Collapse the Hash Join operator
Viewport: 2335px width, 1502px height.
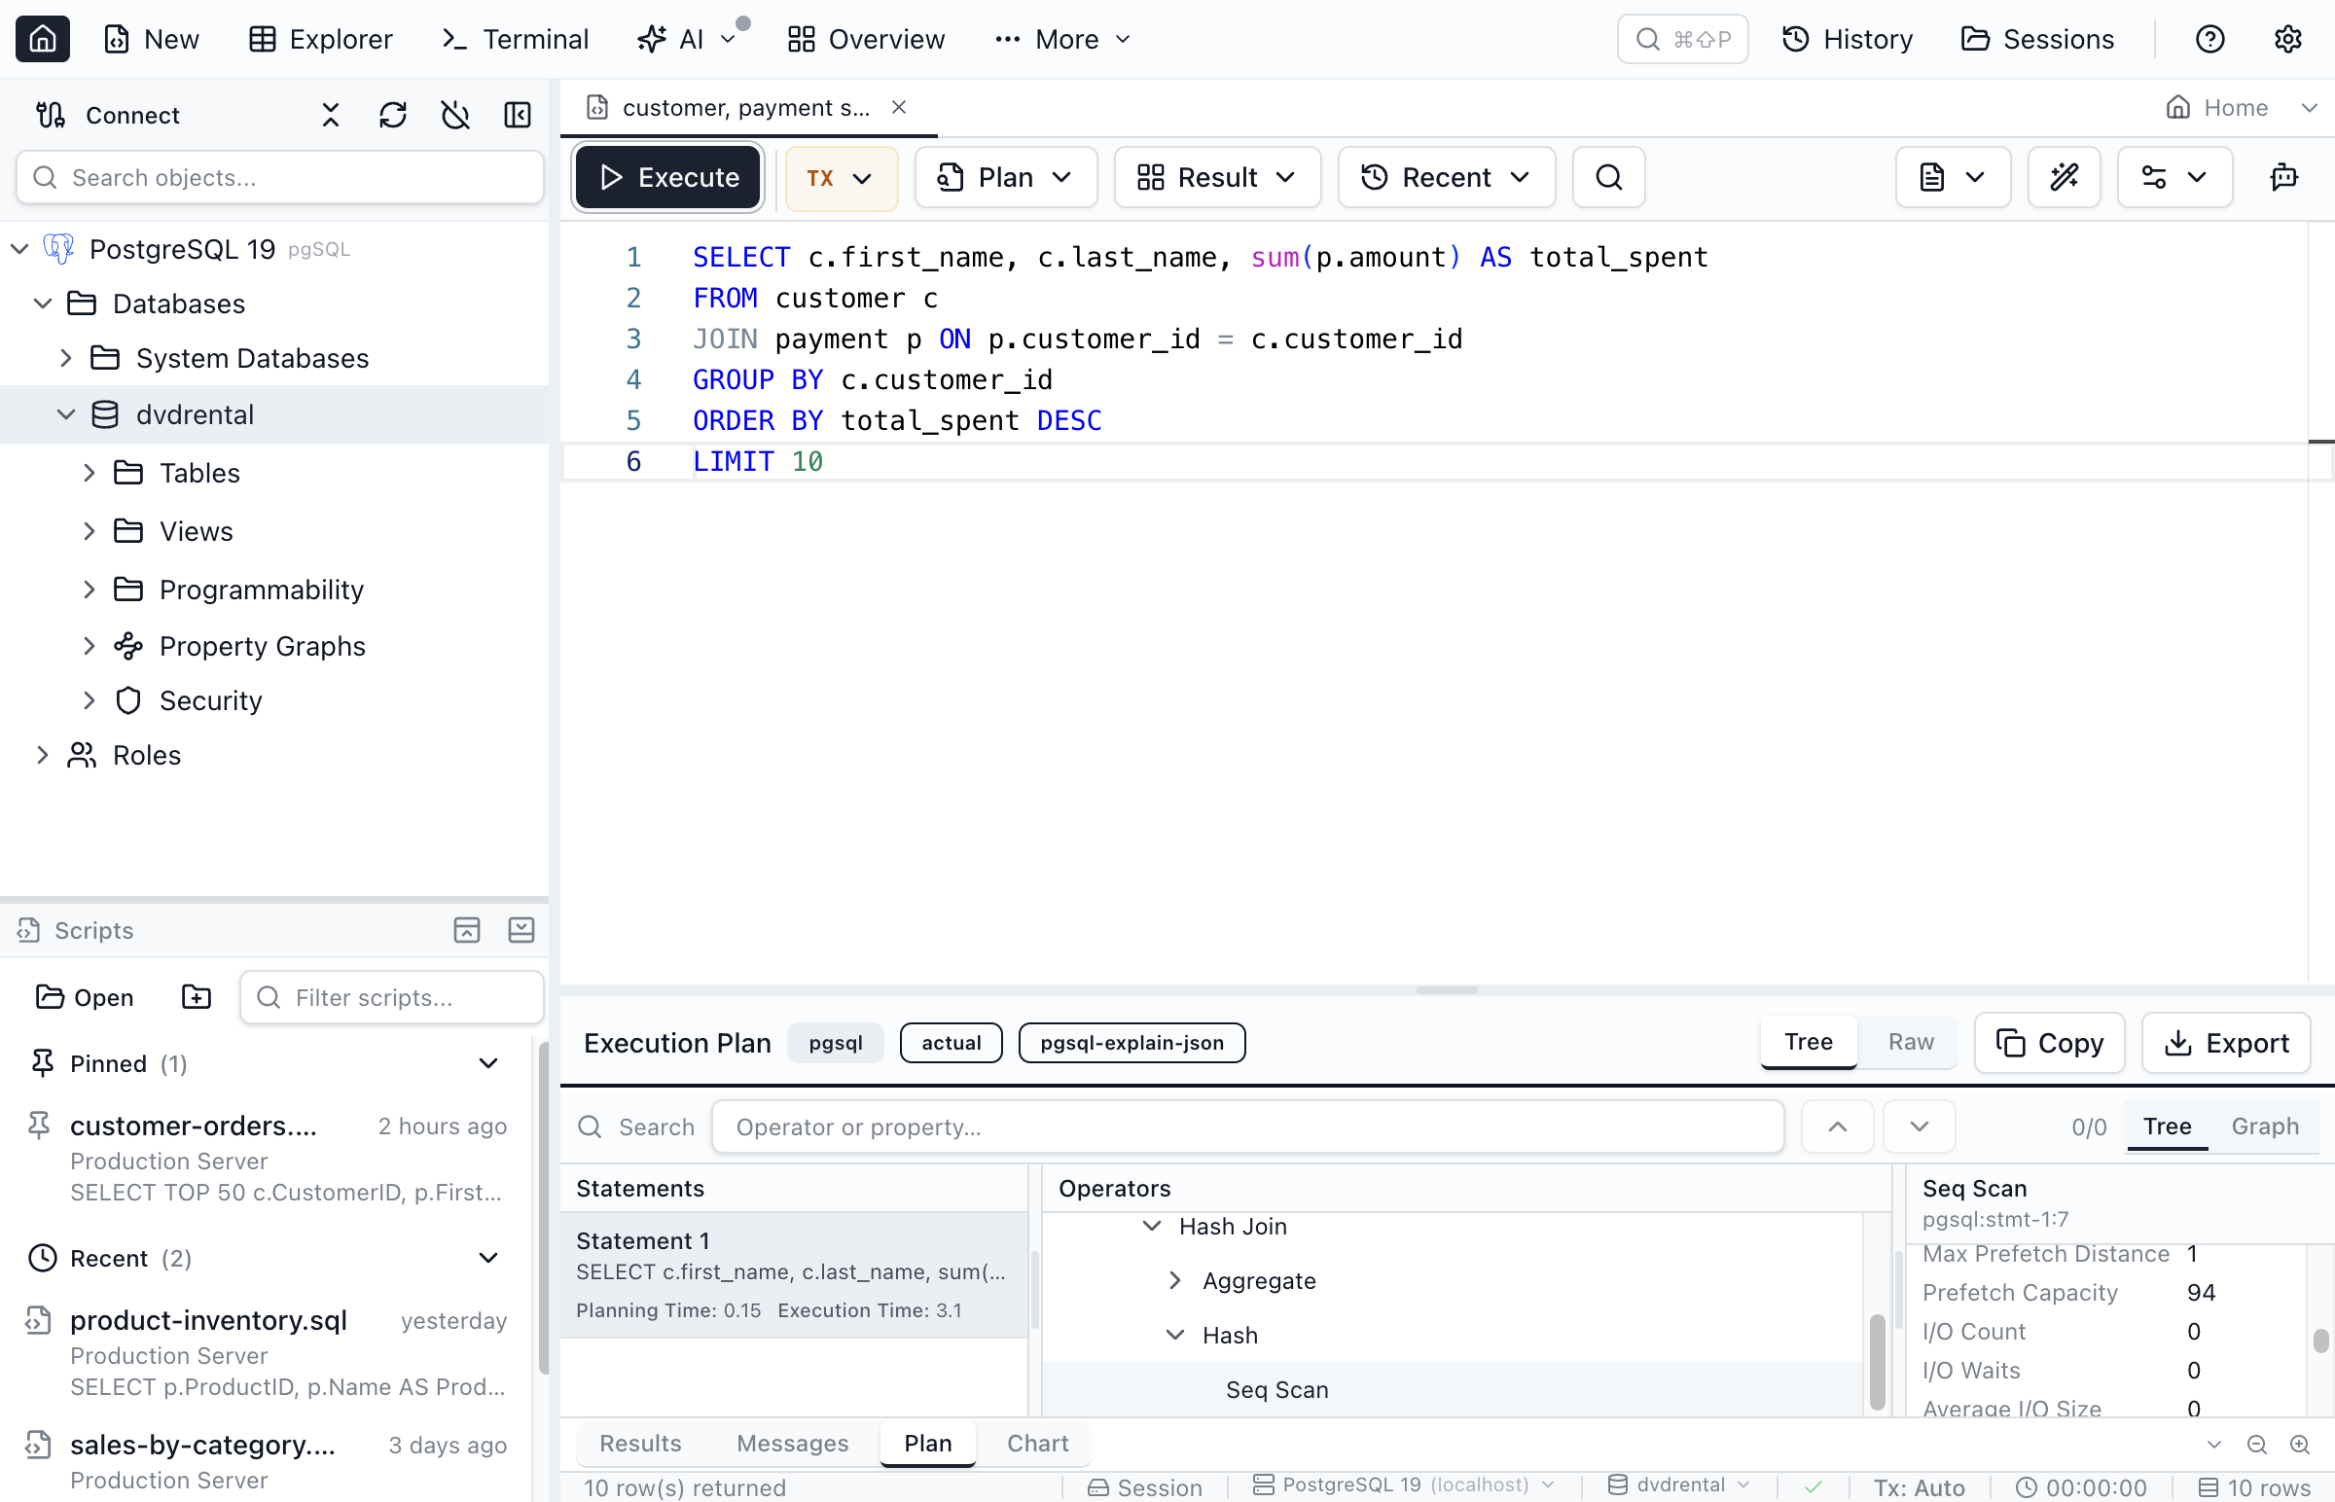[x=1152, y=1226]
